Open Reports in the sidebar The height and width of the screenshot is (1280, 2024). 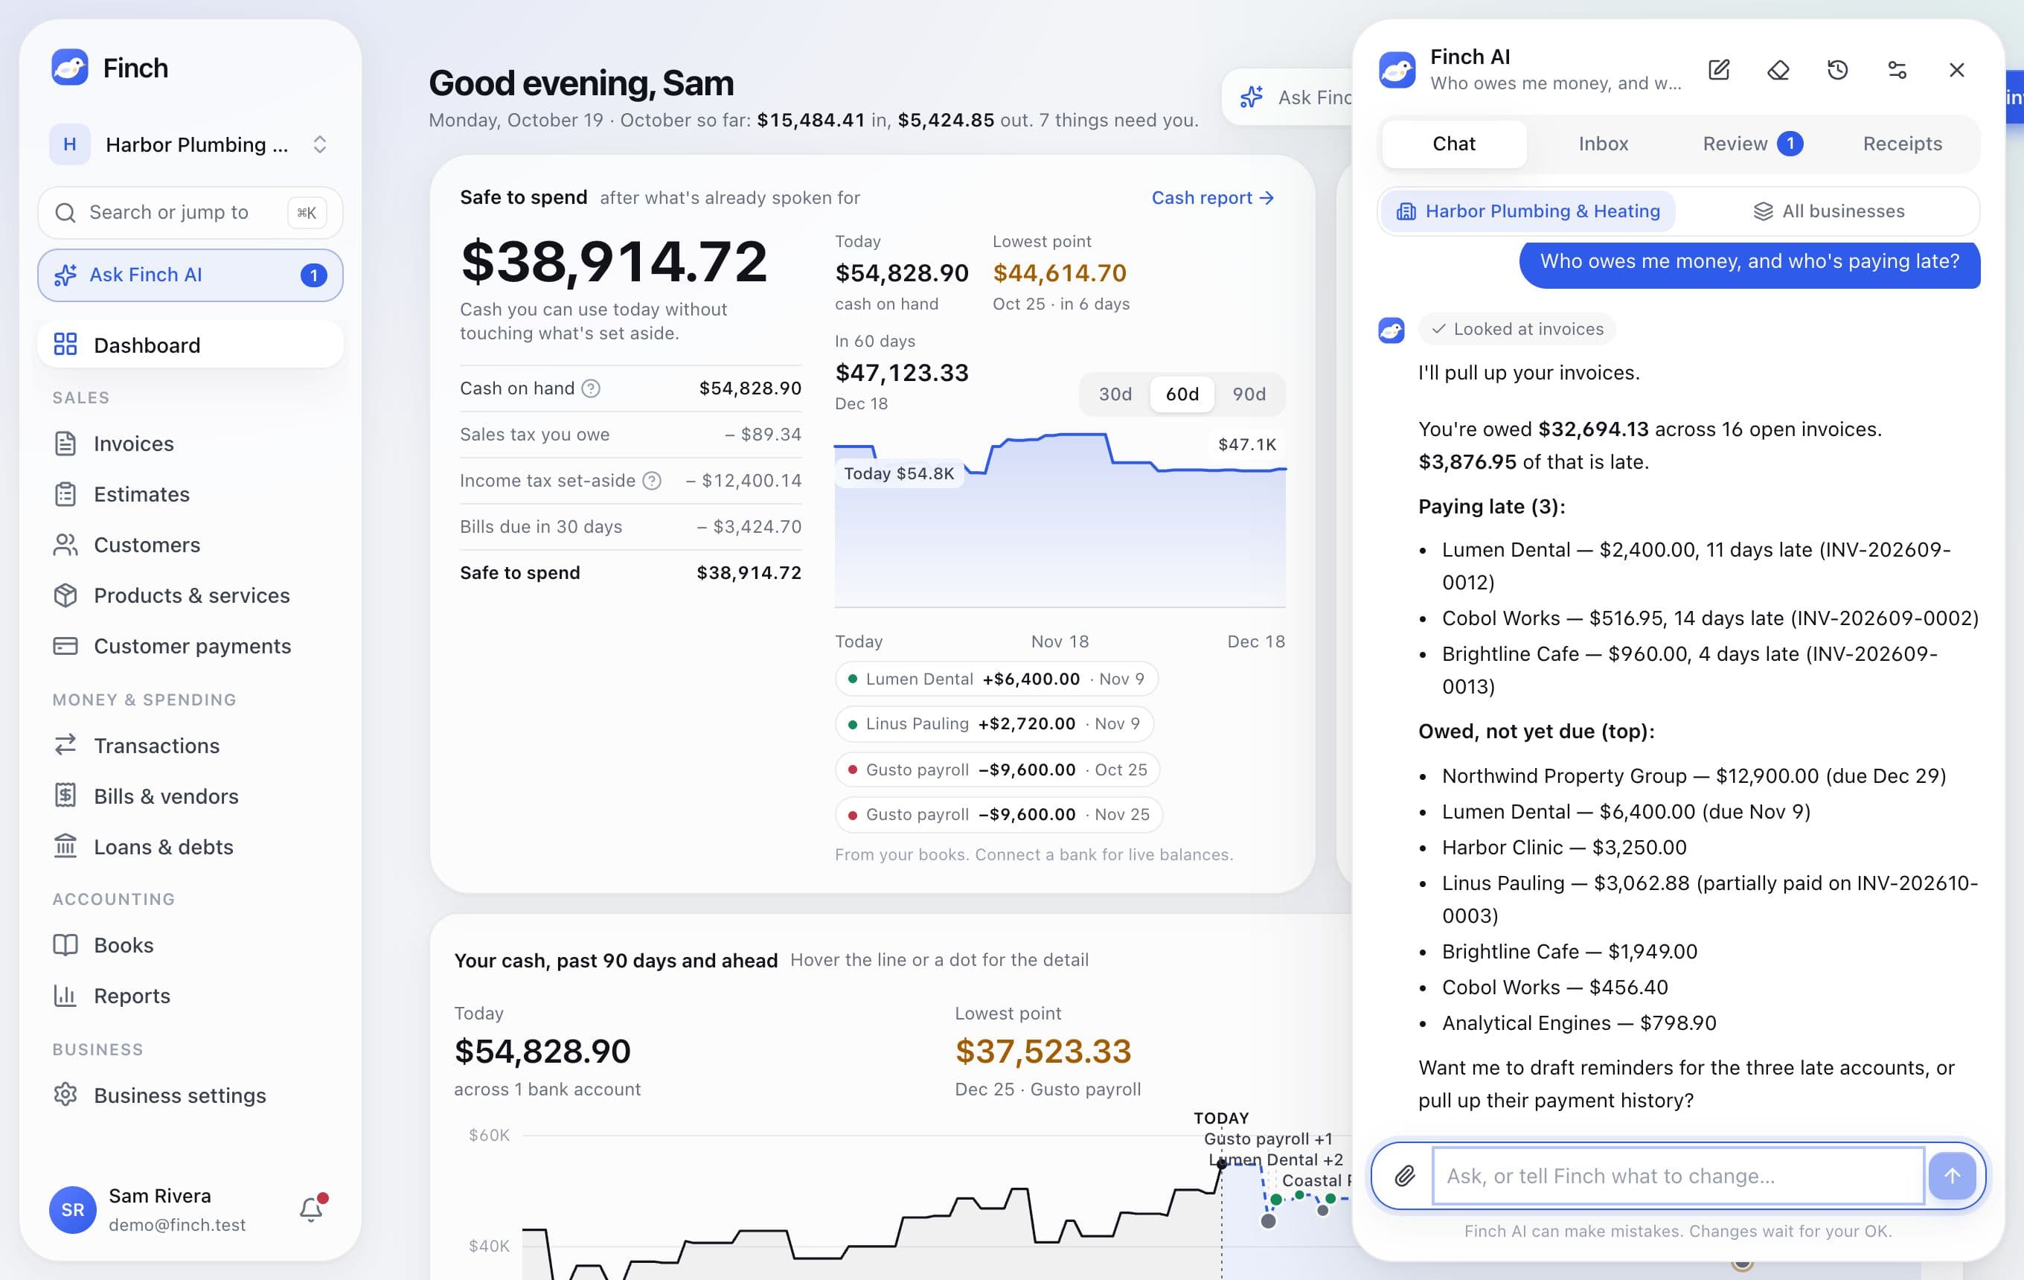click(x=190, y=995)
